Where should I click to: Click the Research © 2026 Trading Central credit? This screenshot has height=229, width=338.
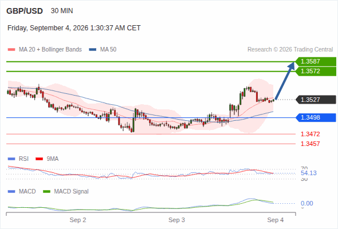(x=290, y=50)
